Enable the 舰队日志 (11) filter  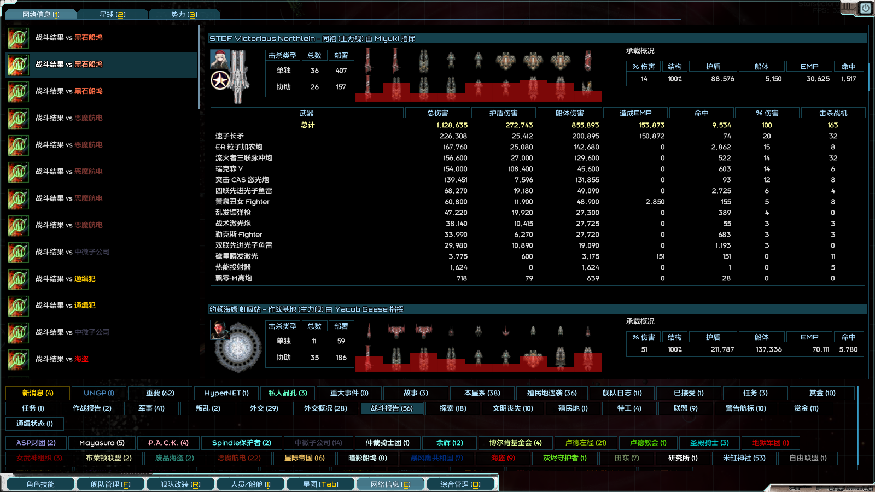[x=622, y=393]
